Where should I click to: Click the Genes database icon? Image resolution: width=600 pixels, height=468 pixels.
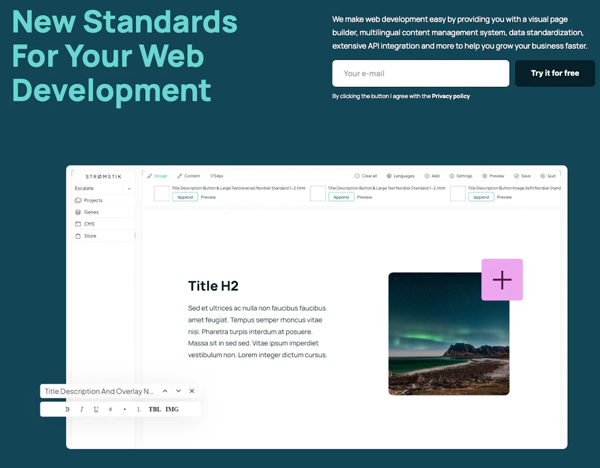point(78,212)
